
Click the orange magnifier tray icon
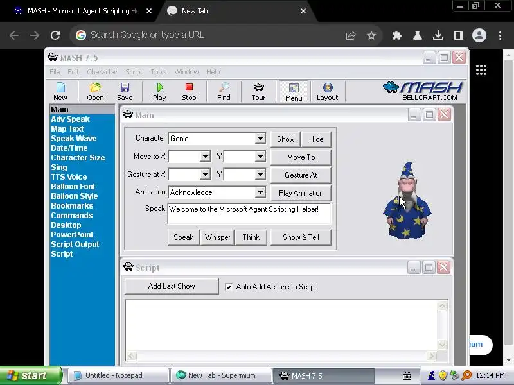pyautogui.click(x=466, y=375)
